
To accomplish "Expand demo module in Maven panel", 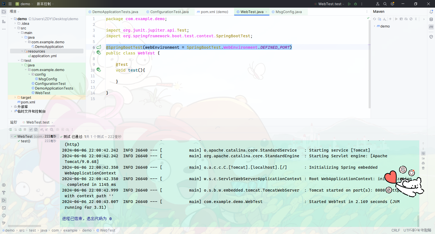I will pyautogui.click(x=375, y=26).
